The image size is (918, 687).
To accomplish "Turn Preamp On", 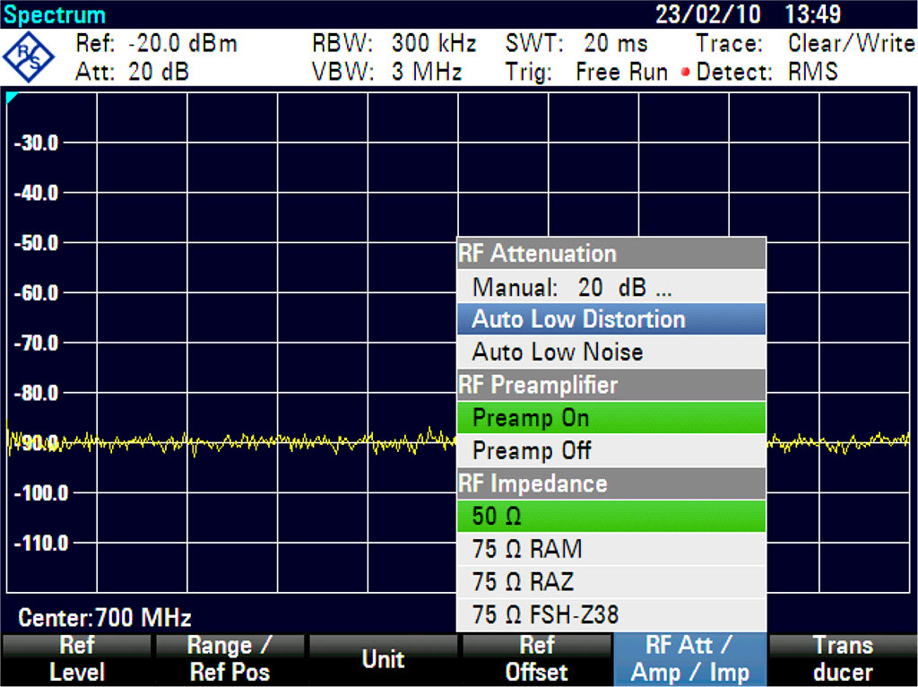I will (x=611, y=418).
